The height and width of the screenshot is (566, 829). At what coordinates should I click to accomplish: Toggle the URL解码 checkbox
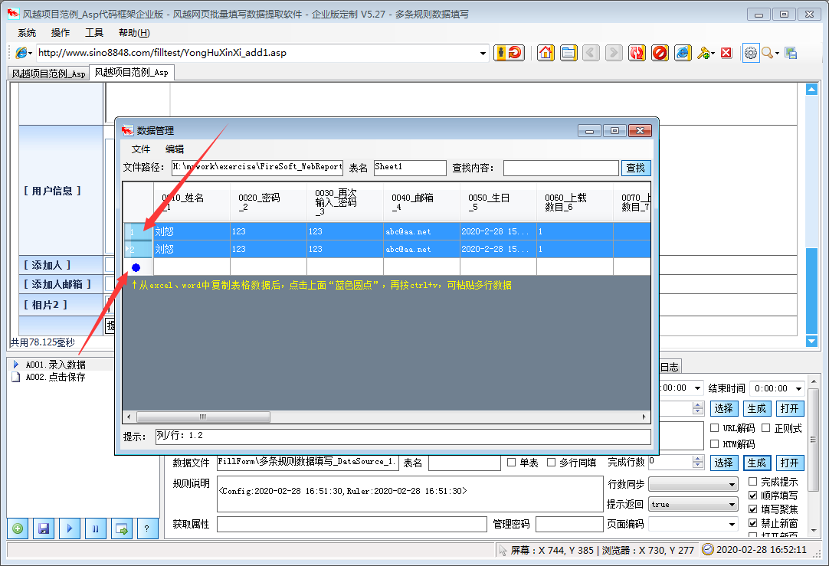pos(714,427)
